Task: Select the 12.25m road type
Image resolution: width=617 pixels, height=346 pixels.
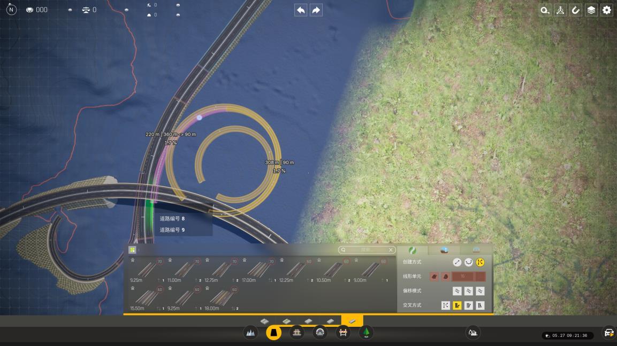Action: tap(296, 270)
